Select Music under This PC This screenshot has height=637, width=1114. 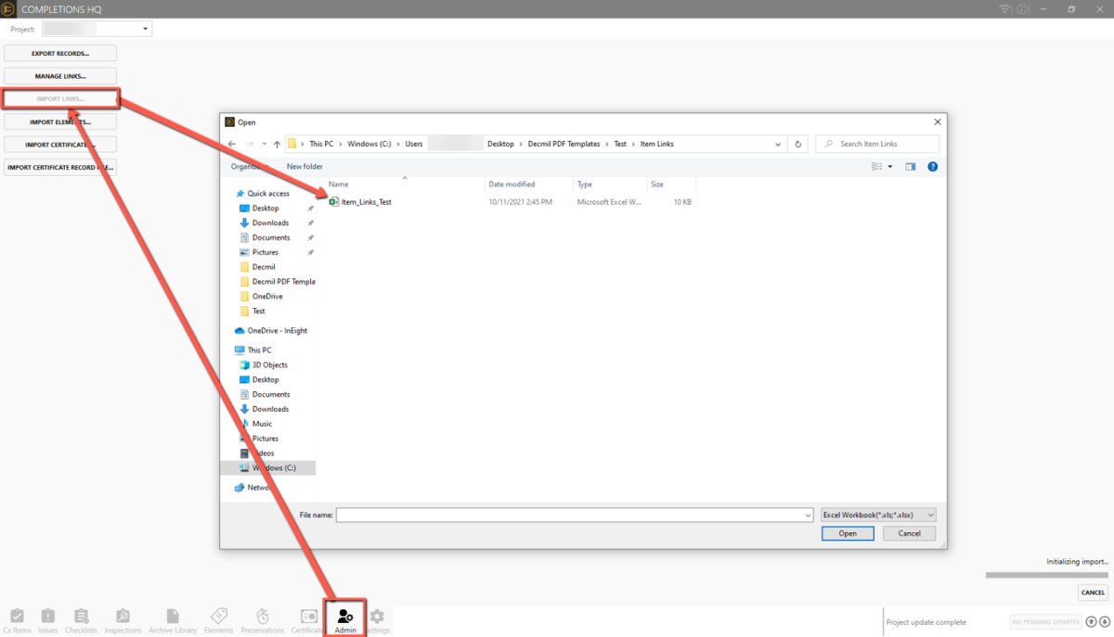click(x=263, y=424)
